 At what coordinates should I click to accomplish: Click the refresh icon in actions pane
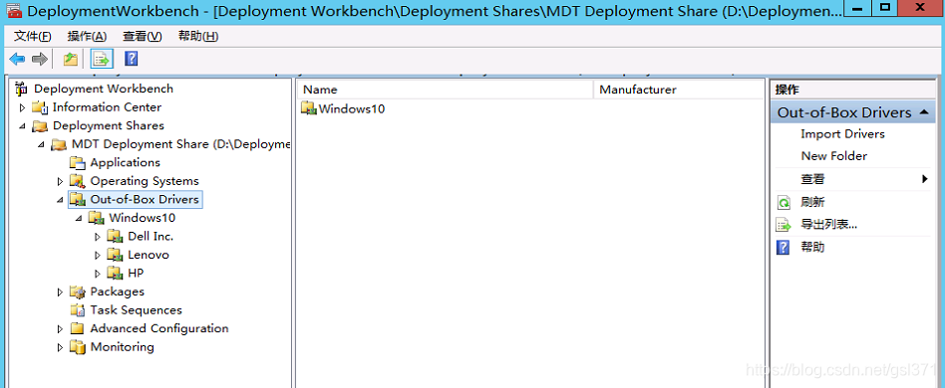click(783, 203)
